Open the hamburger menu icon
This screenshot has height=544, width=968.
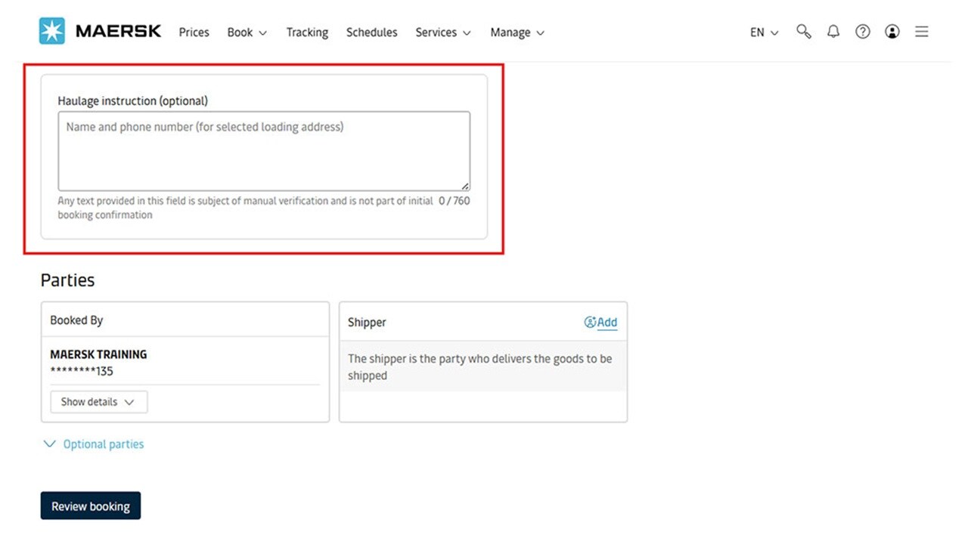pos(921,32)
